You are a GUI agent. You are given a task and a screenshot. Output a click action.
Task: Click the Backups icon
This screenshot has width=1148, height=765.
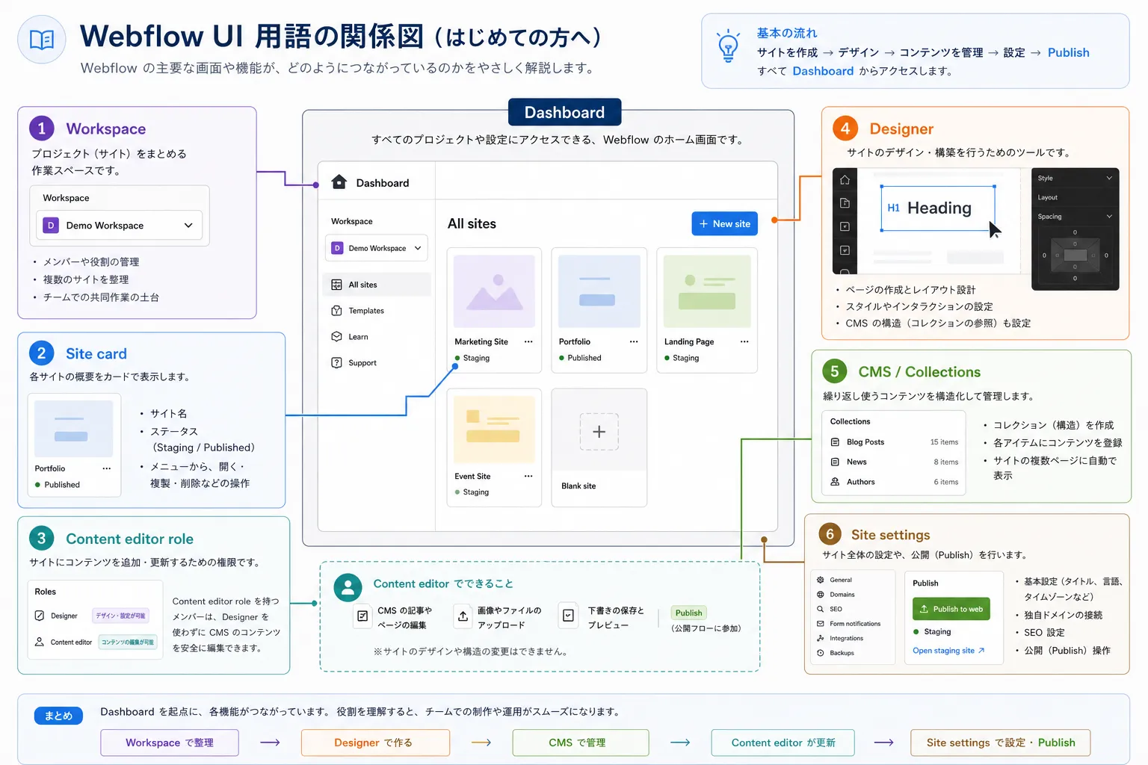(x=821, y=653)
